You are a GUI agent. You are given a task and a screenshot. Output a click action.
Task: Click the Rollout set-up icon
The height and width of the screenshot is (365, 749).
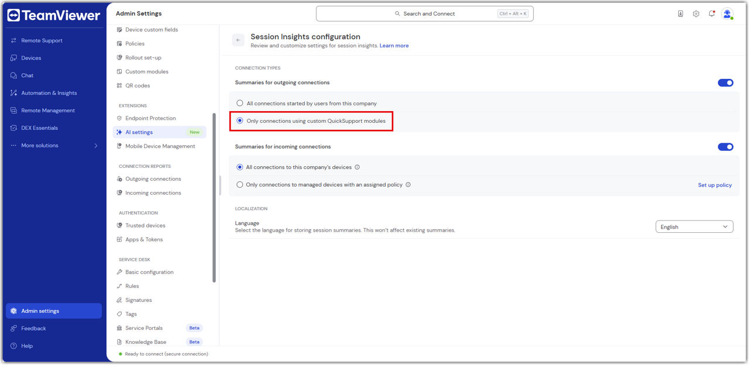(119, 57)
